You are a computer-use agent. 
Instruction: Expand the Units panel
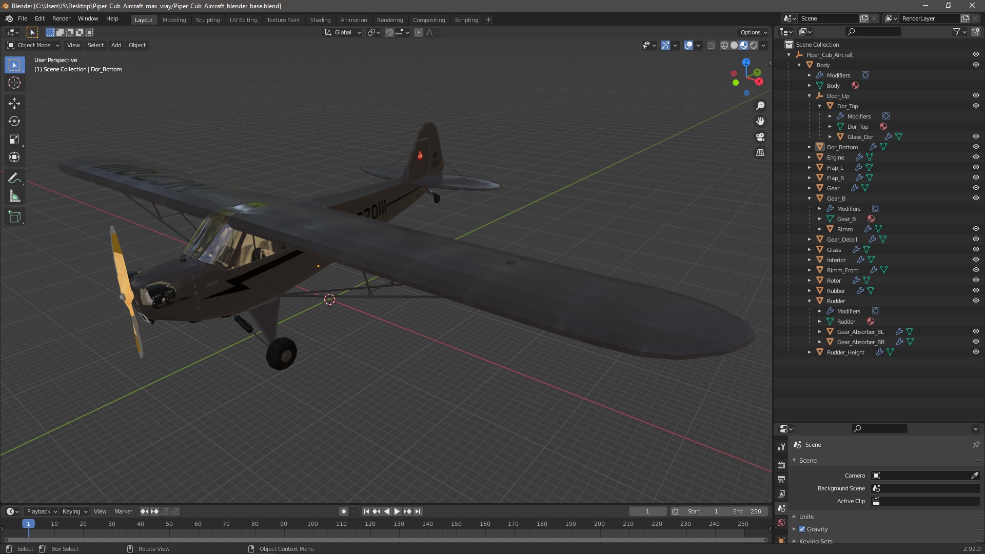coord(806,517)
